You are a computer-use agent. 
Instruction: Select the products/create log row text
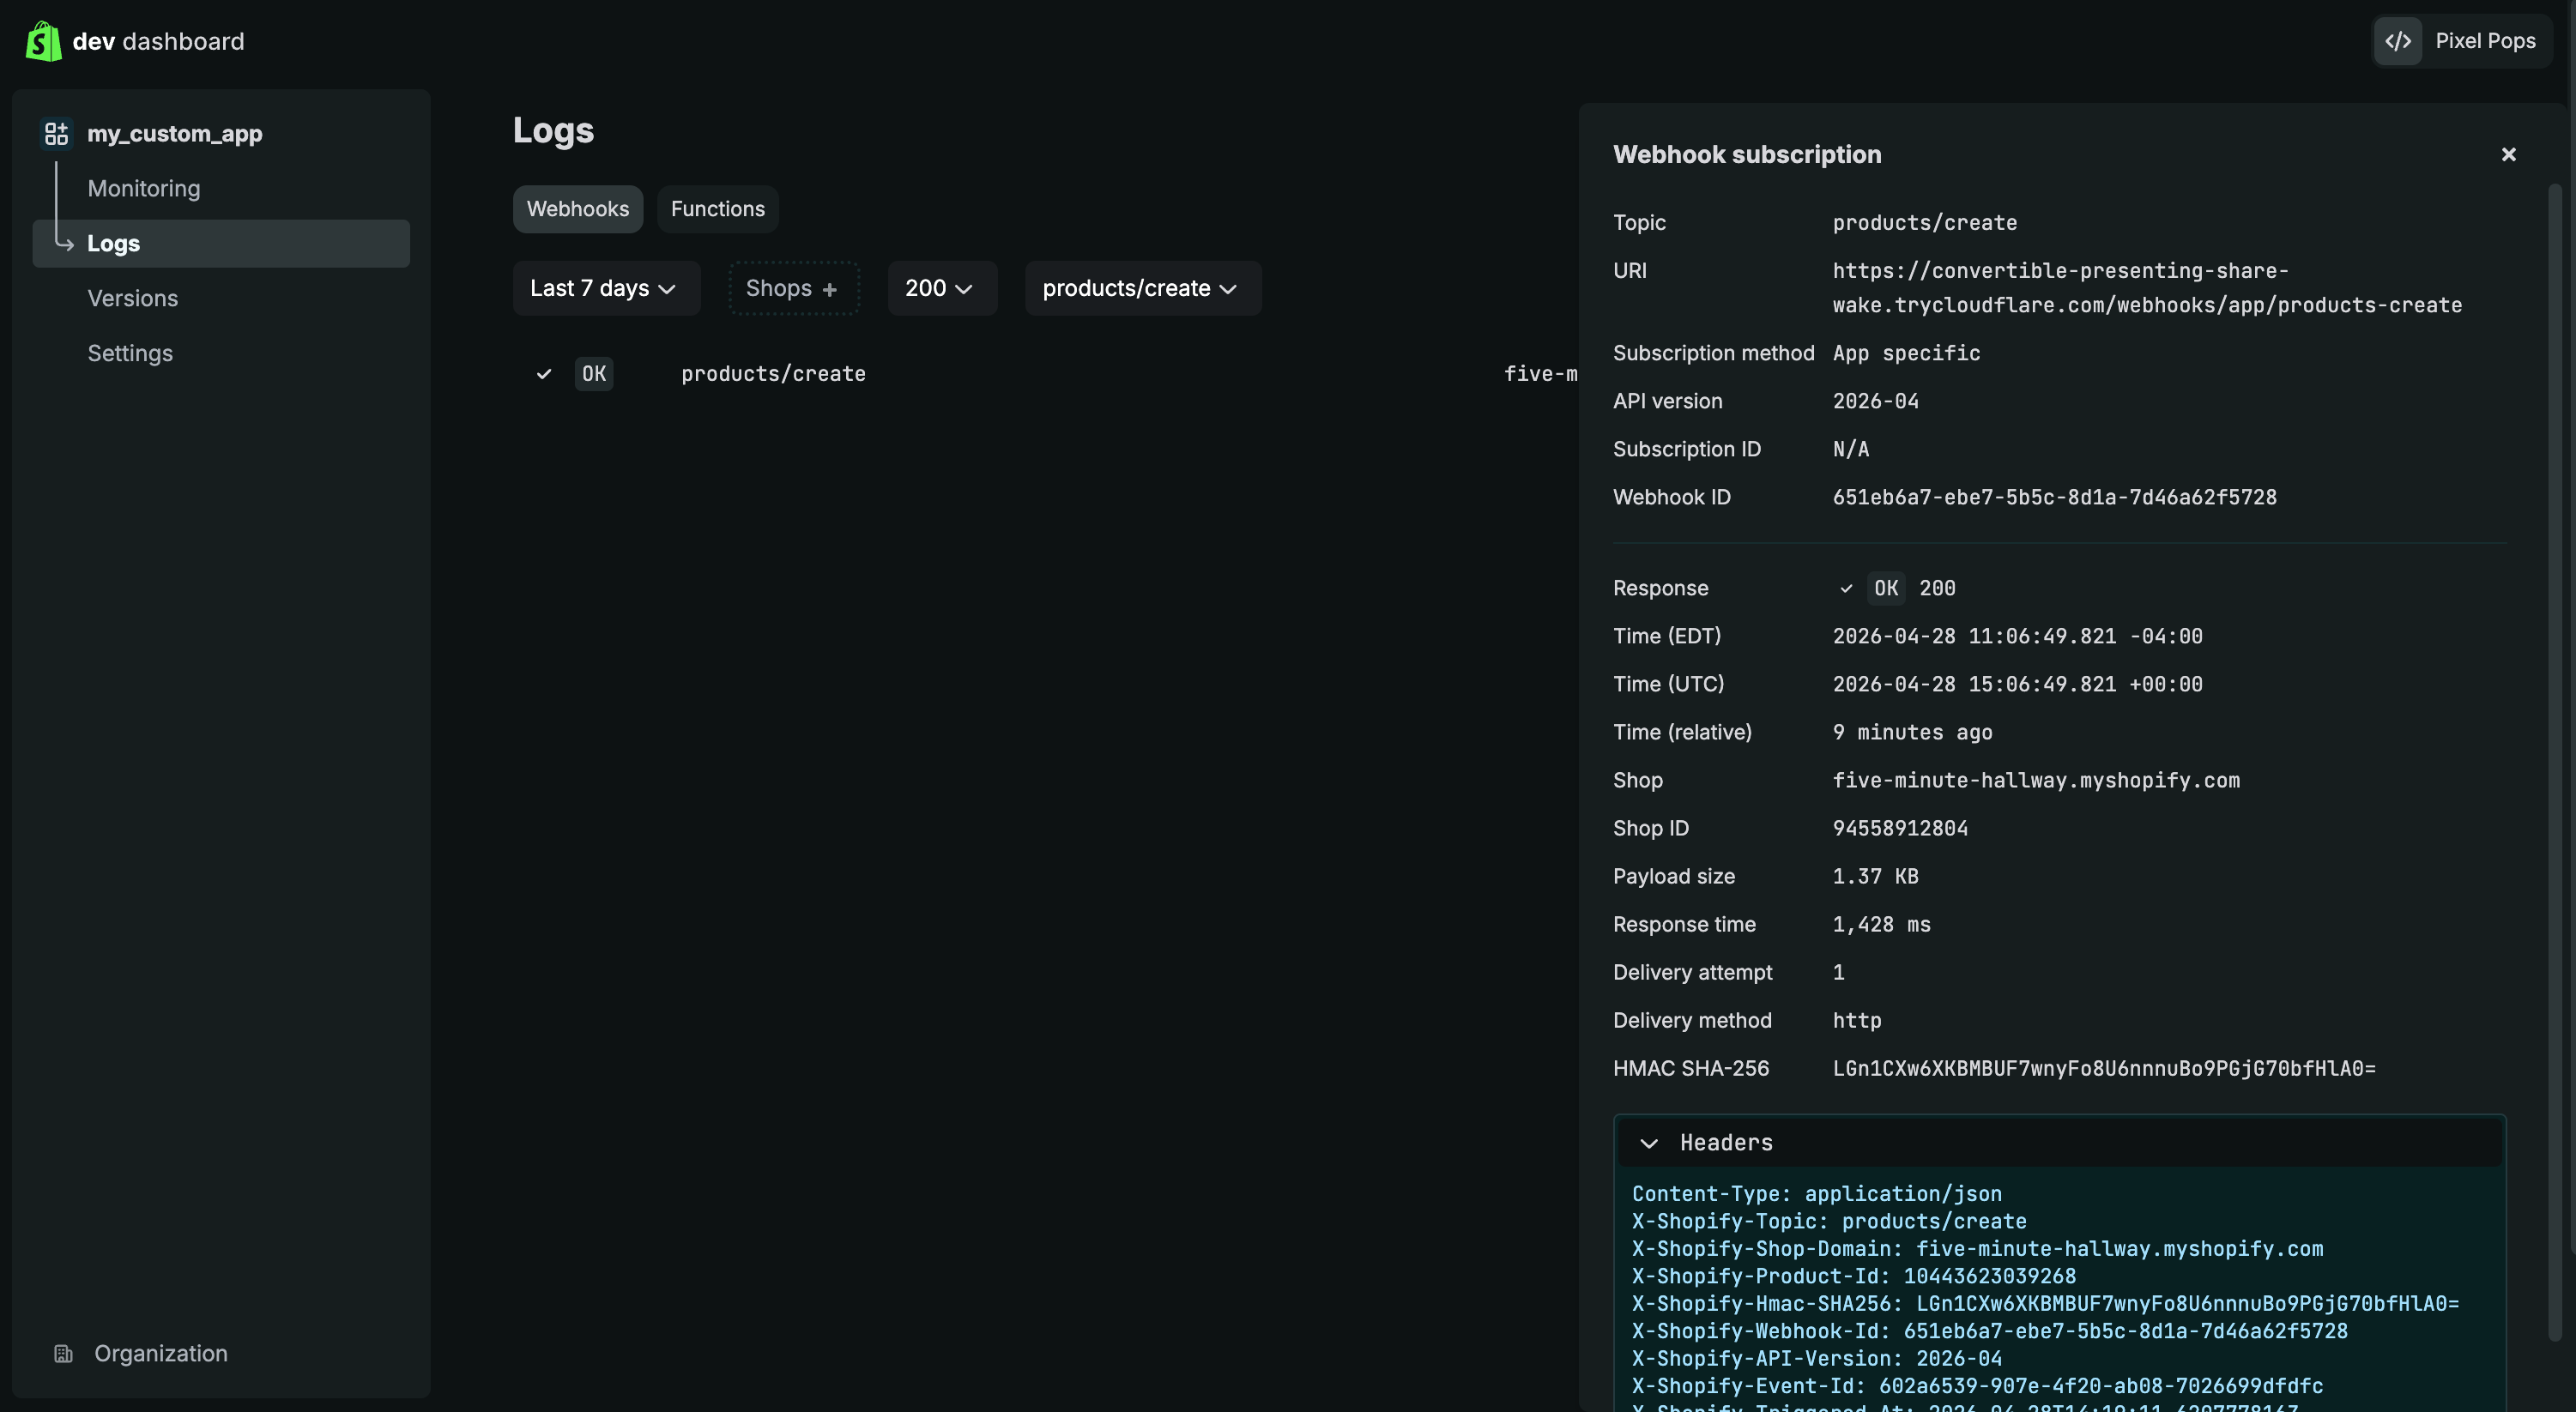tap(773, 374)
